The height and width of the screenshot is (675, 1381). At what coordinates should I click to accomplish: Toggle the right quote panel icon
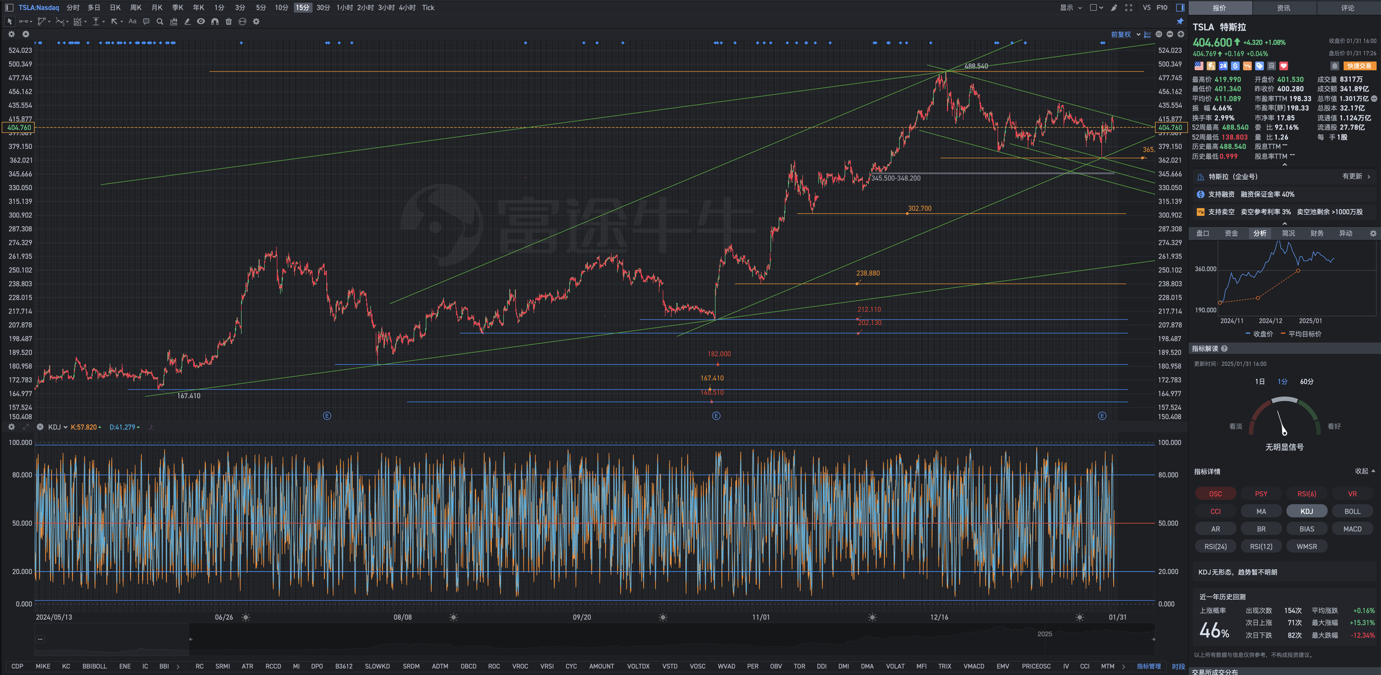tap(1180, 7)
